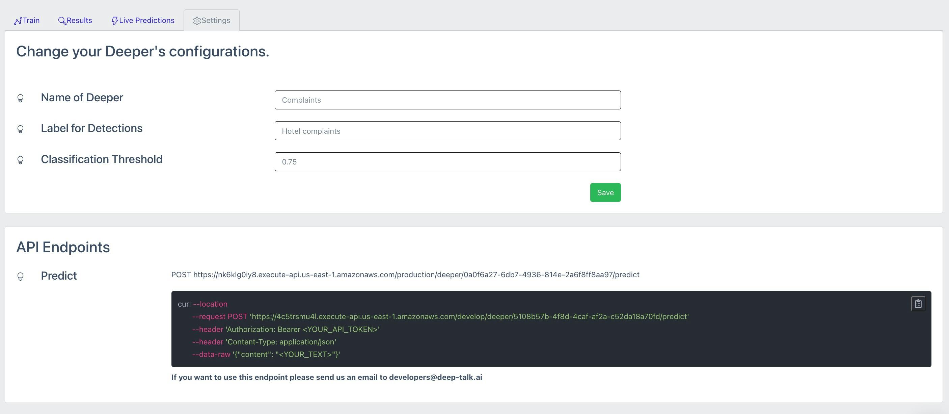Screen dimensions: 949x414
Task: Open the Results tab
Action: [x=79, y=21]
